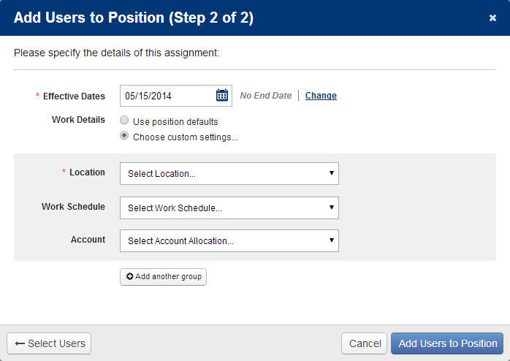The width and height of the screenshot is (510, 361).
Task: Cancel the assignment dialog
Action: (365, 343)
